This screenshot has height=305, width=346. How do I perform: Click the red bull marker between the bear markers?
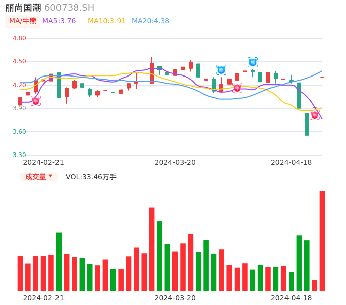tap(237, 88)
